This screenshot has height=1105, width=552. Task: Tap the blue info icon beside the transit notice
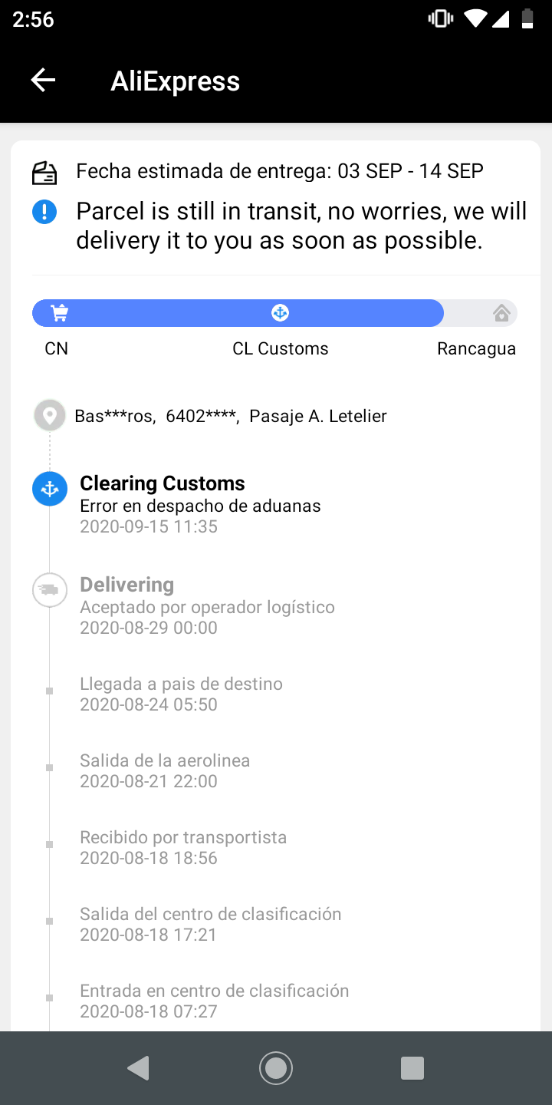(44, 211)
